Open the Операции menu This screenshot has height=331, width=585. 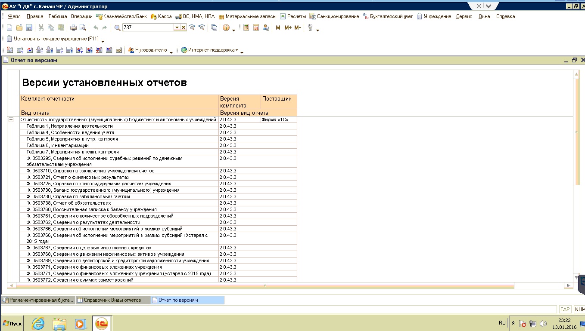point(81,16)
